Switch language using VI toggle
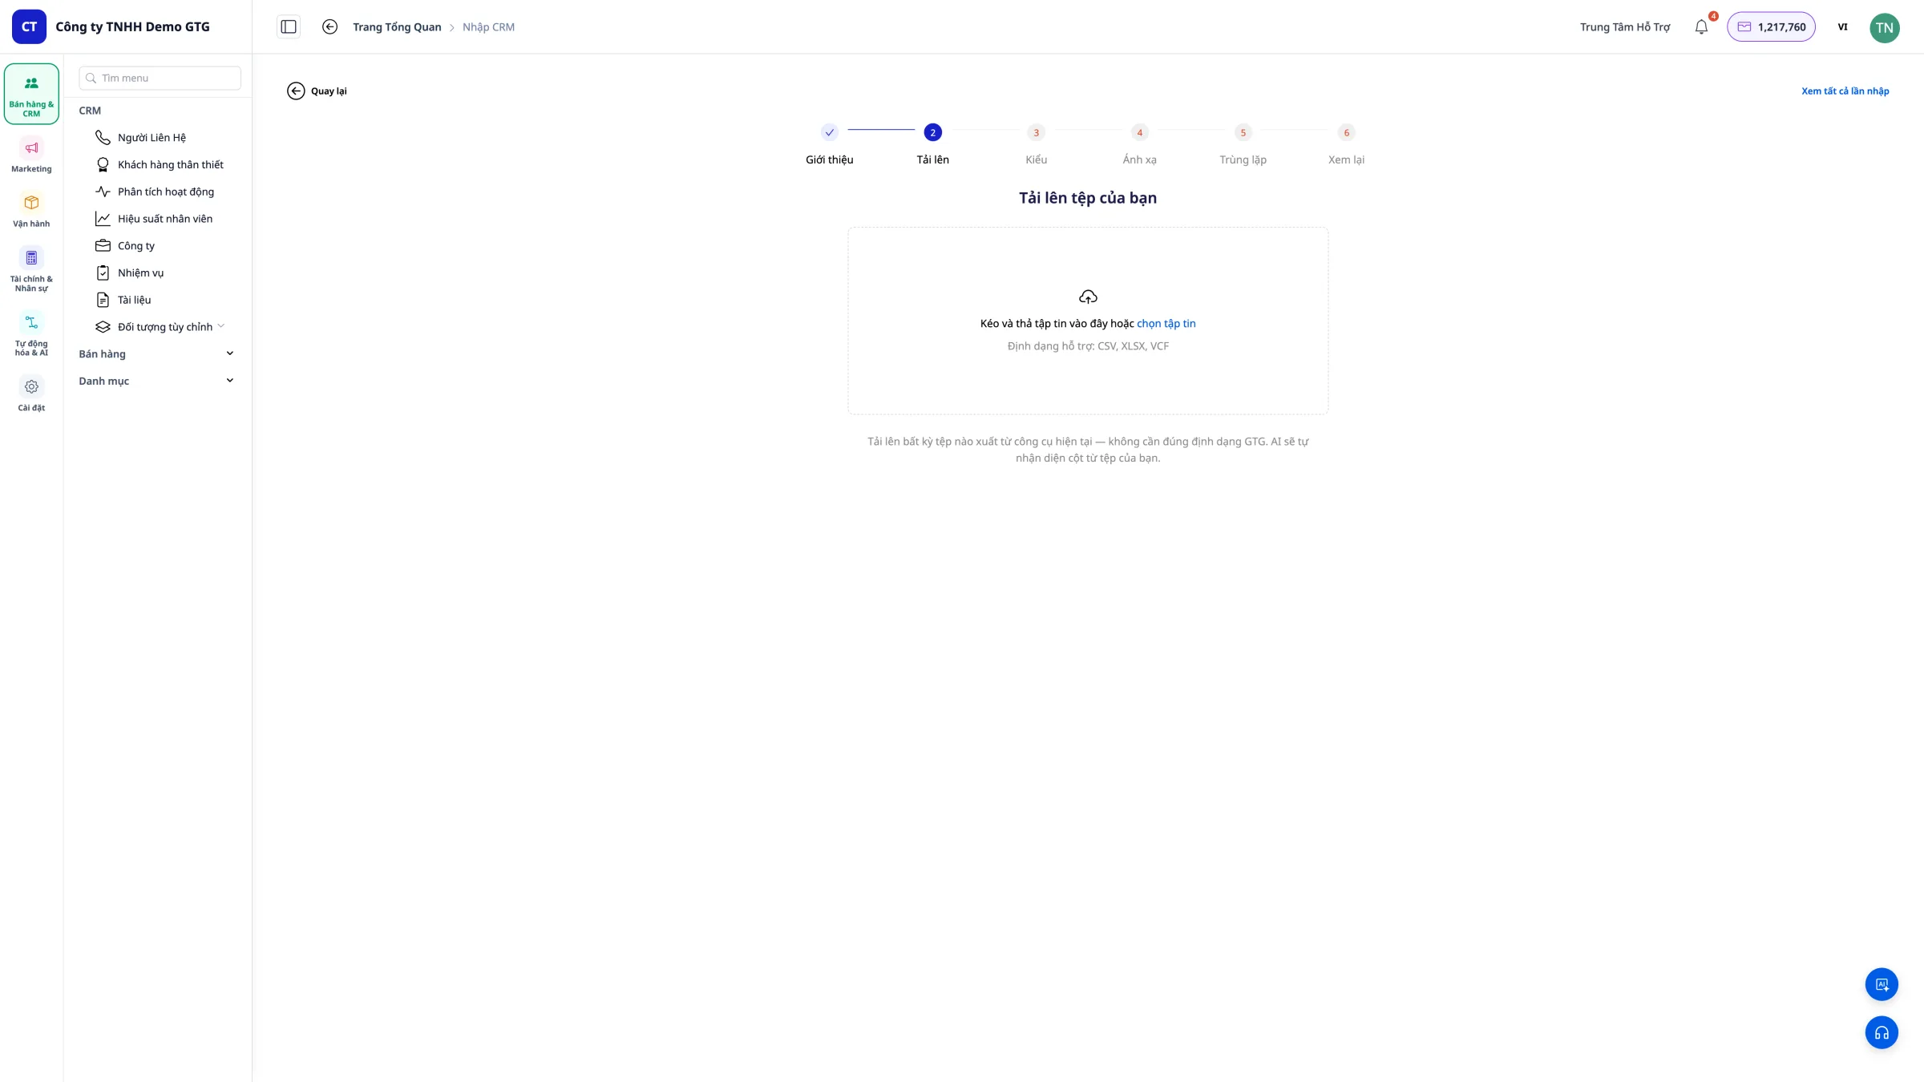Viewport: 1924px width, 1082px height. click(1842, 27)
